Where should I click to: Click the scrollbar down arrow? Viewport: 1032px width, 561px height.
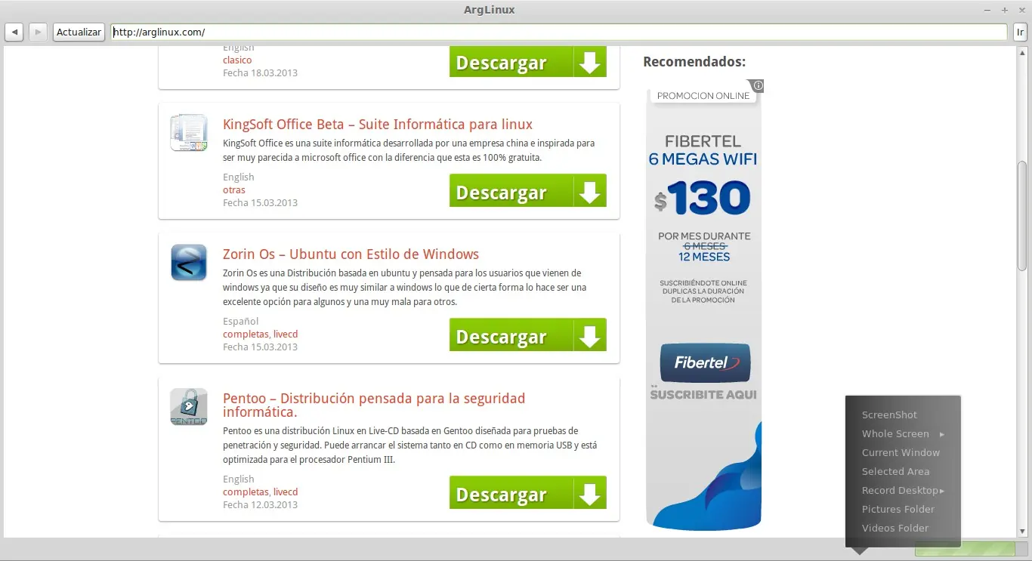[1022, 532]
